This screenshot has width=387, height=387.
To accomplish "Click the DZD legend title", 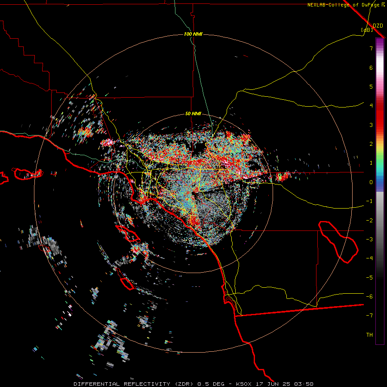I will 378,26.
